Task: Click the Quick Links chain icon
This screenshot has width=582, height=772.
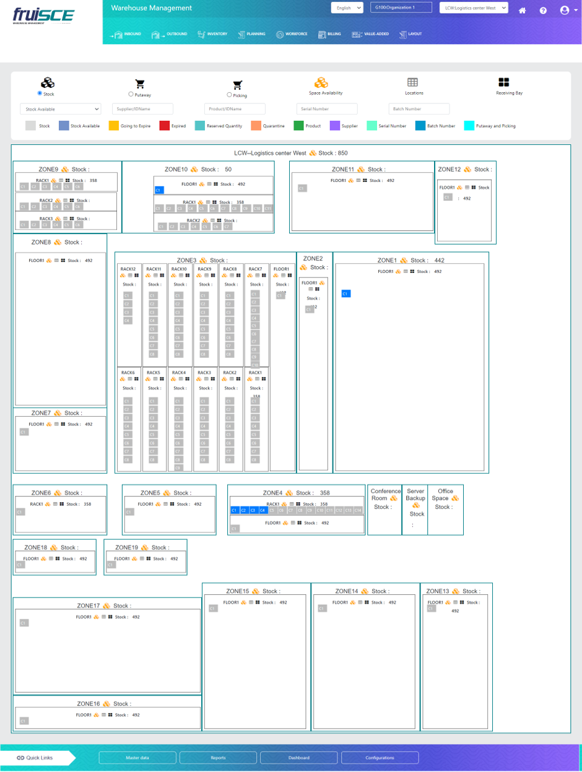Action: click(20, 758)
